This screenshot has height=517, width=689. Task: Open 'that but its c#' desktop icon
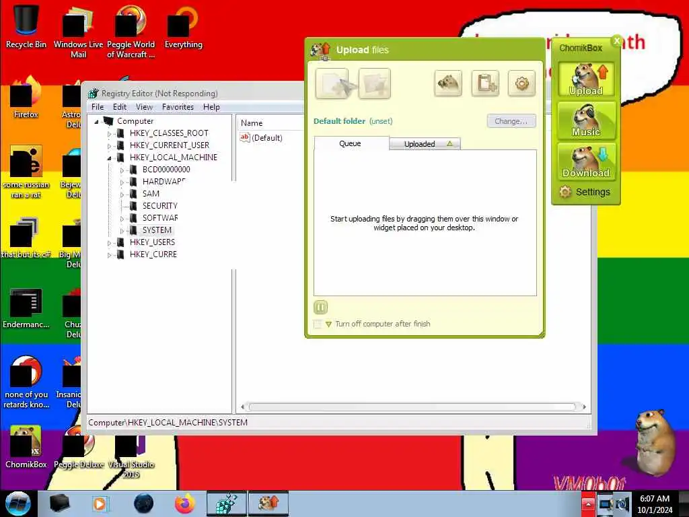tap(26, 238)
